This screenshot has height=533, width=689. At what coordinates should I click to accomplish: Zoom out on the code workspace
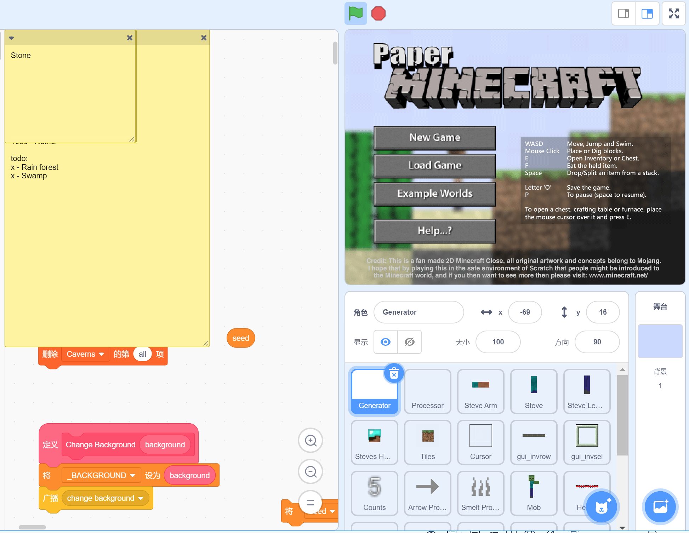311,471
